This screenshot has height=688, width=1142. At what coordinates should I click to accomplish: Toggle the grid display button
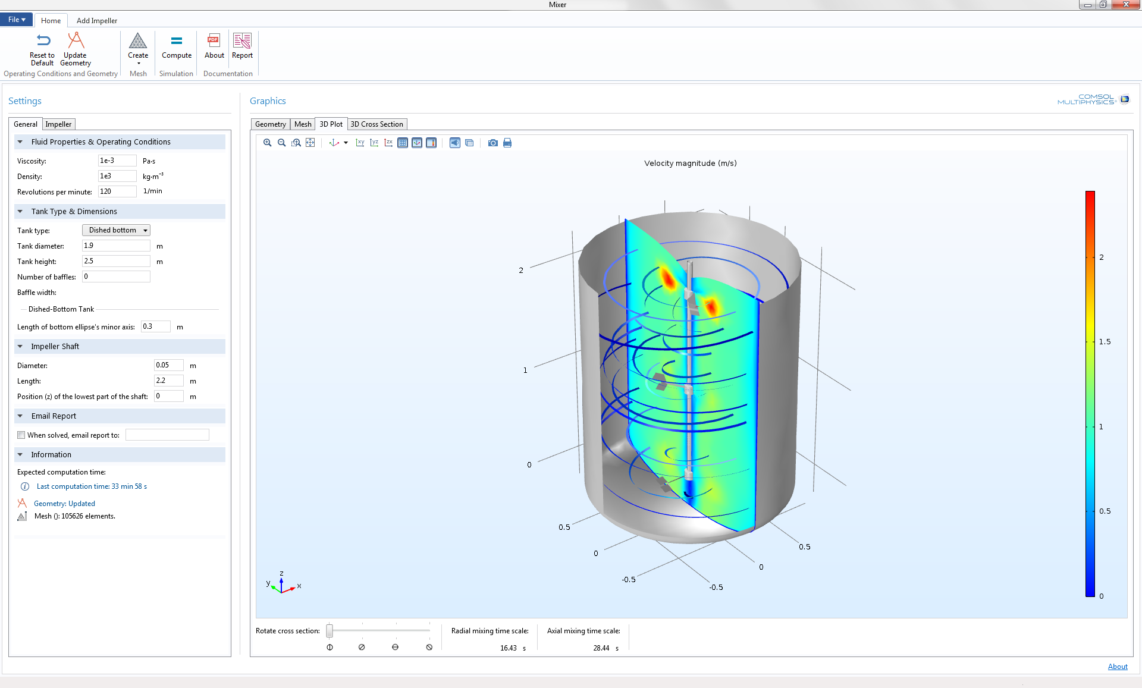click(x=403, y=143)
